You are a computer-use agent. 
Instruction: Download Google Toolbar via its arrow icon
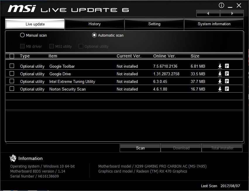220,66
